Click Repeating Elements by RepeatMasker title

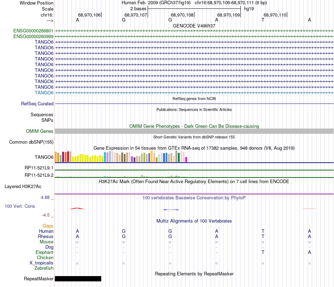(194, 274)
